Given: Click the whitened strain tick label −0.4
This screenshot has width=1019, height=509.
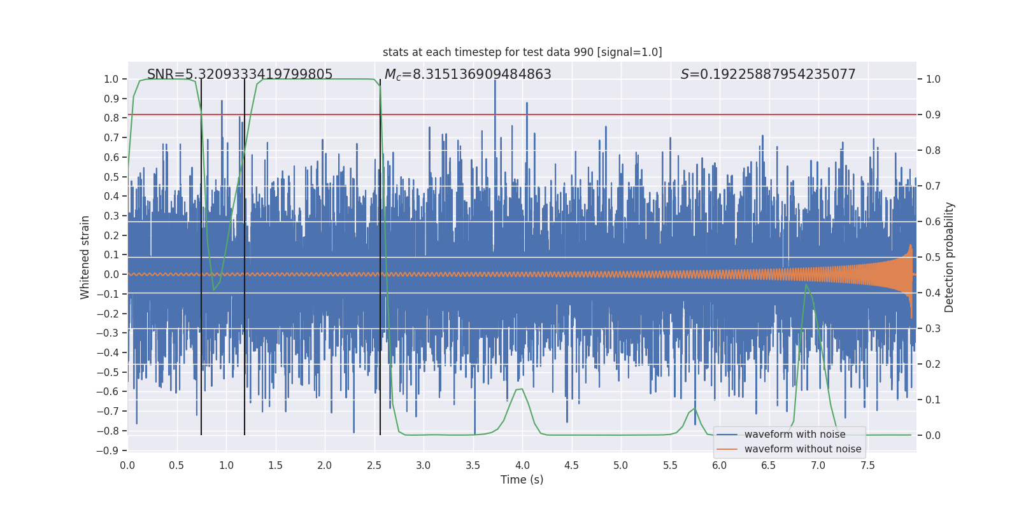Looking at the screenshot, I should pyautogui.click(x=108, y=352).
